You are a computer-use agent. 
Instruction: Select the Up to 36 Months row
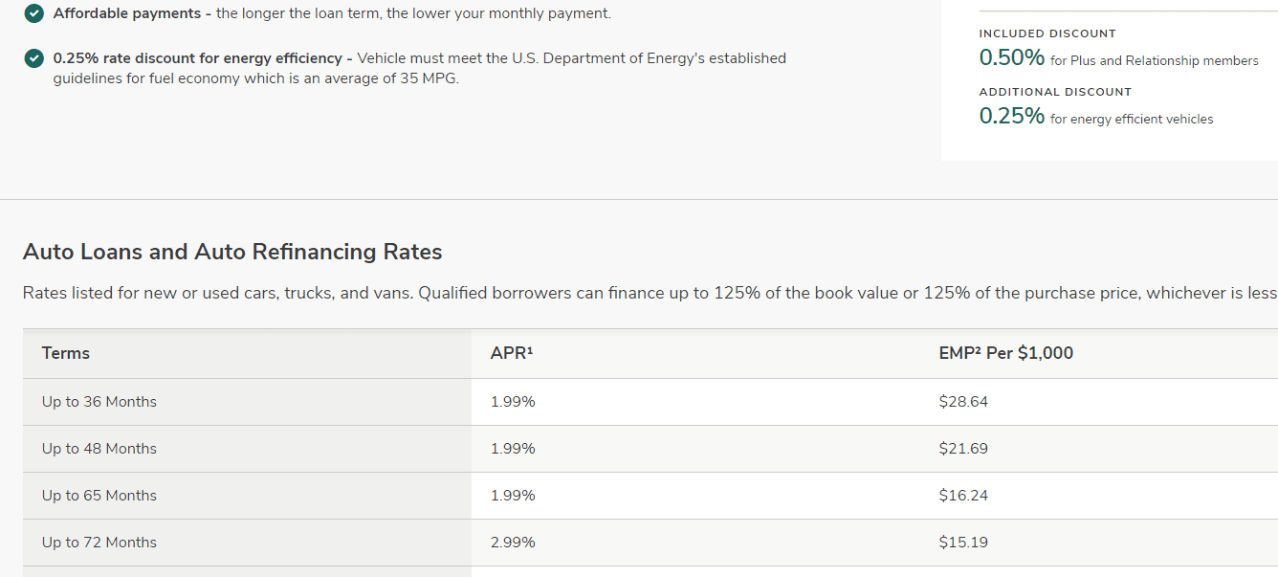point(99,402)
